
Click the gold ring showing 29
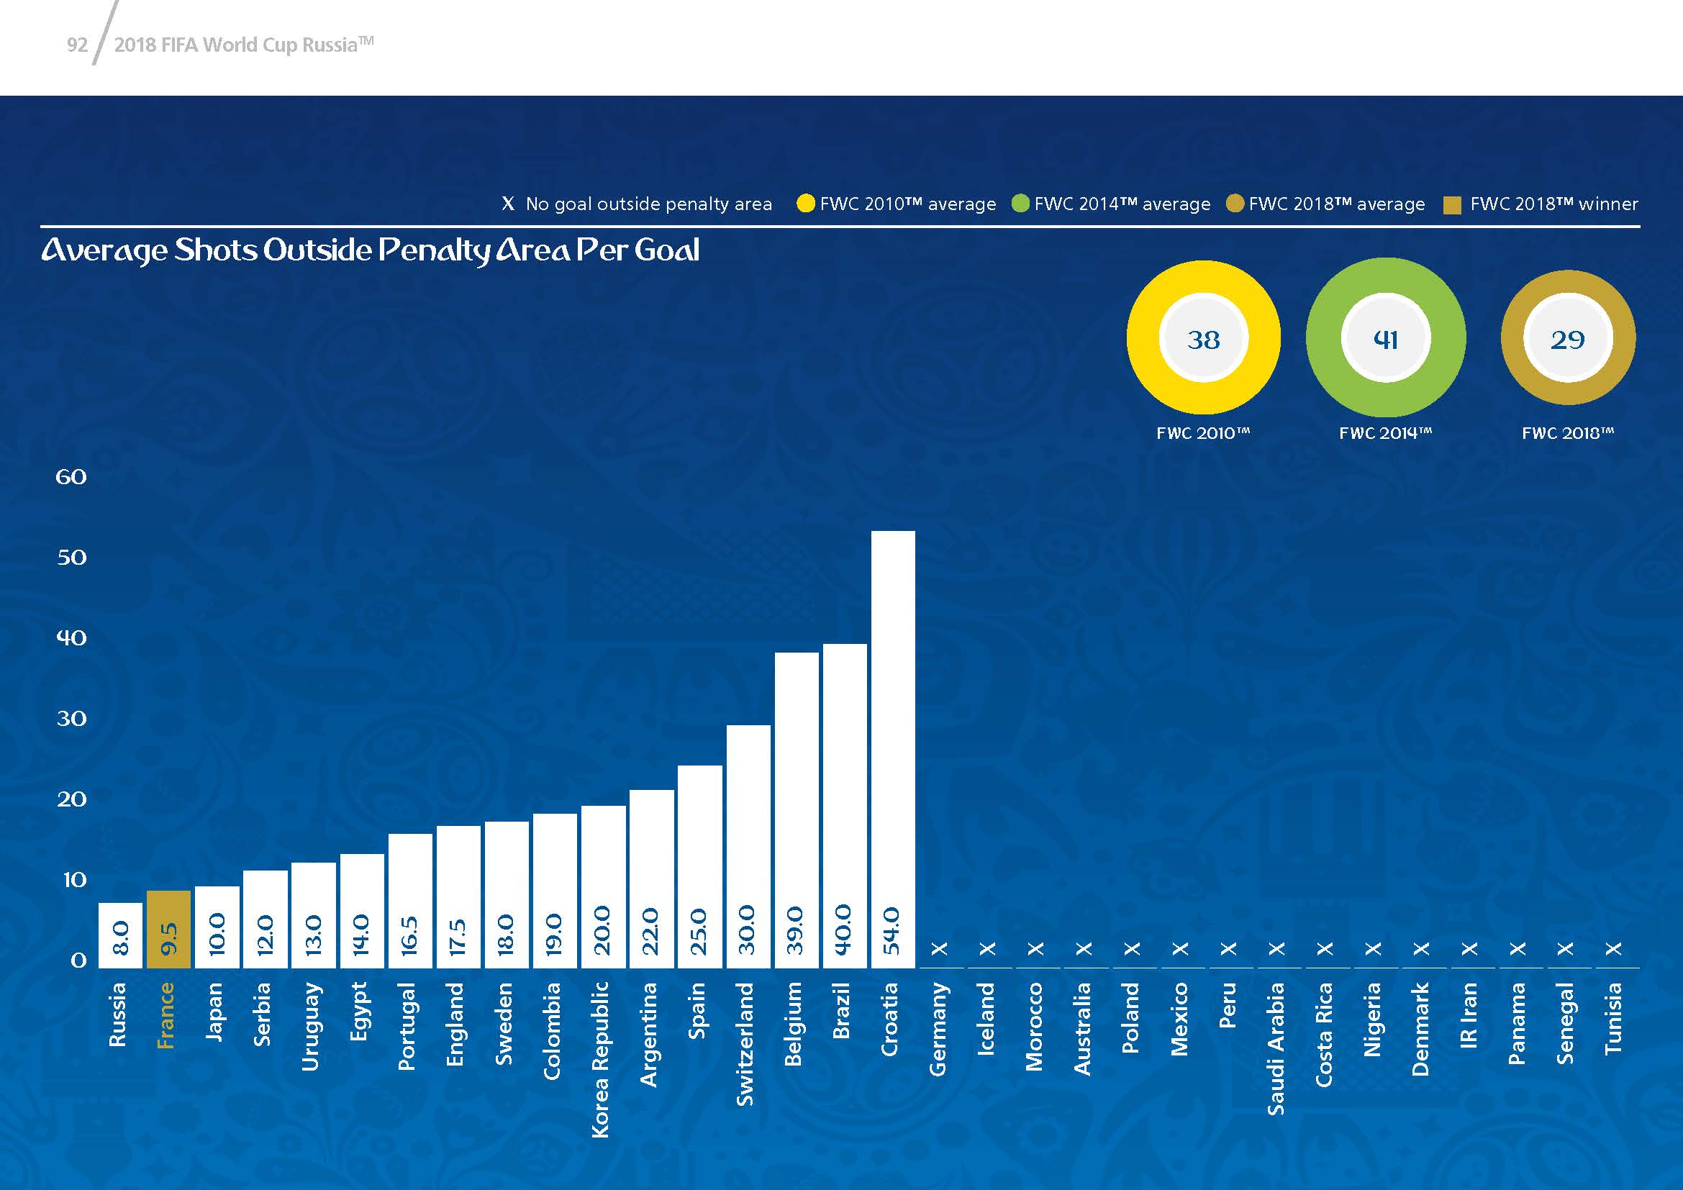point(1568,338)
